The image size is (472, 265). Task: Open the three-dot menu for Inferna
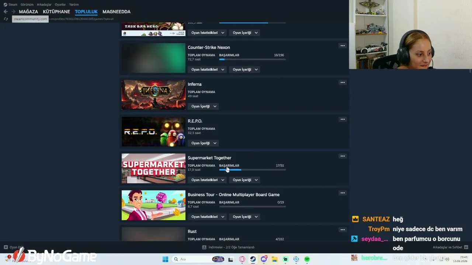pos(343,82)
